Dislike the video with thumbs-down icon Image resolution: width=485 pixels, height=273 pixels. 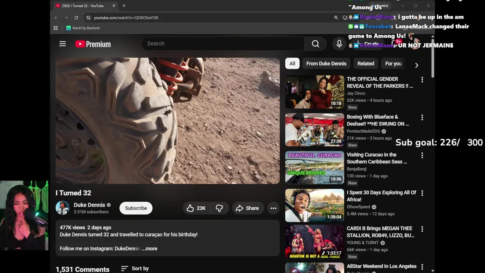click(x=219, y=208)
